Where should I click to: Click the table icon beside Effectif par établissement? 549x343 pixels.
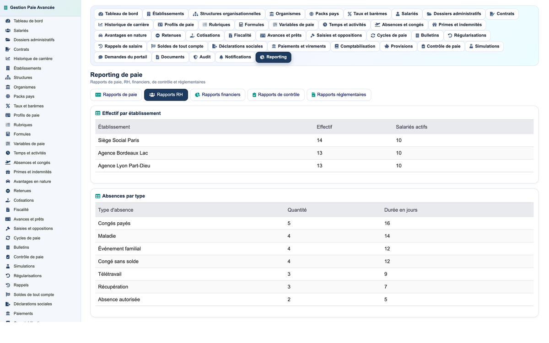coord(98,113)
